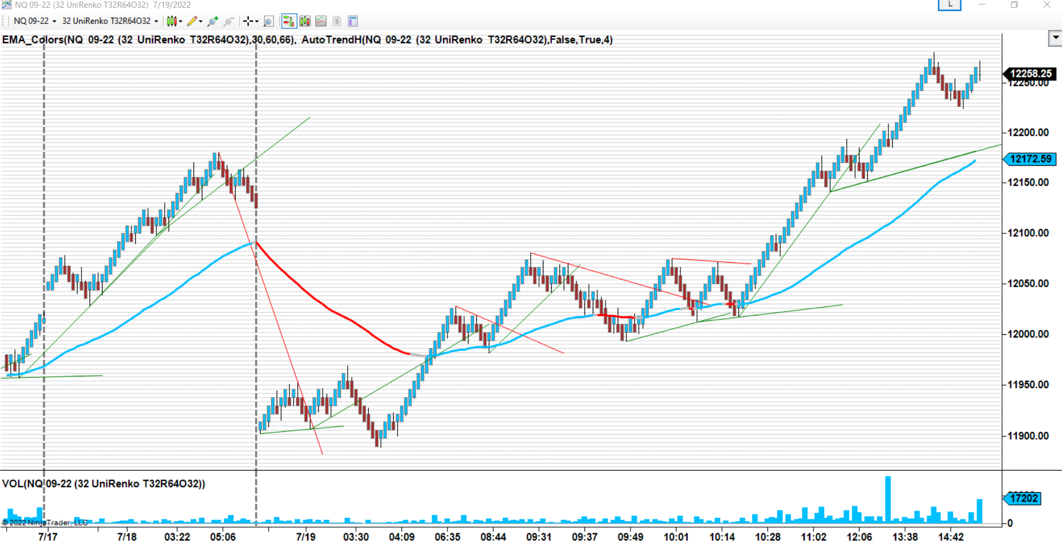Click the 12100.00 price axis label

coord(1028,233)
